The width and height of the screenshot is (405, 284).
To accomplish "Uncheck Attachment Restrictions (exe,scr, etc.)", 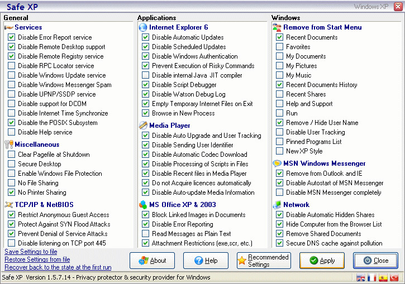I will pos(145,243).
